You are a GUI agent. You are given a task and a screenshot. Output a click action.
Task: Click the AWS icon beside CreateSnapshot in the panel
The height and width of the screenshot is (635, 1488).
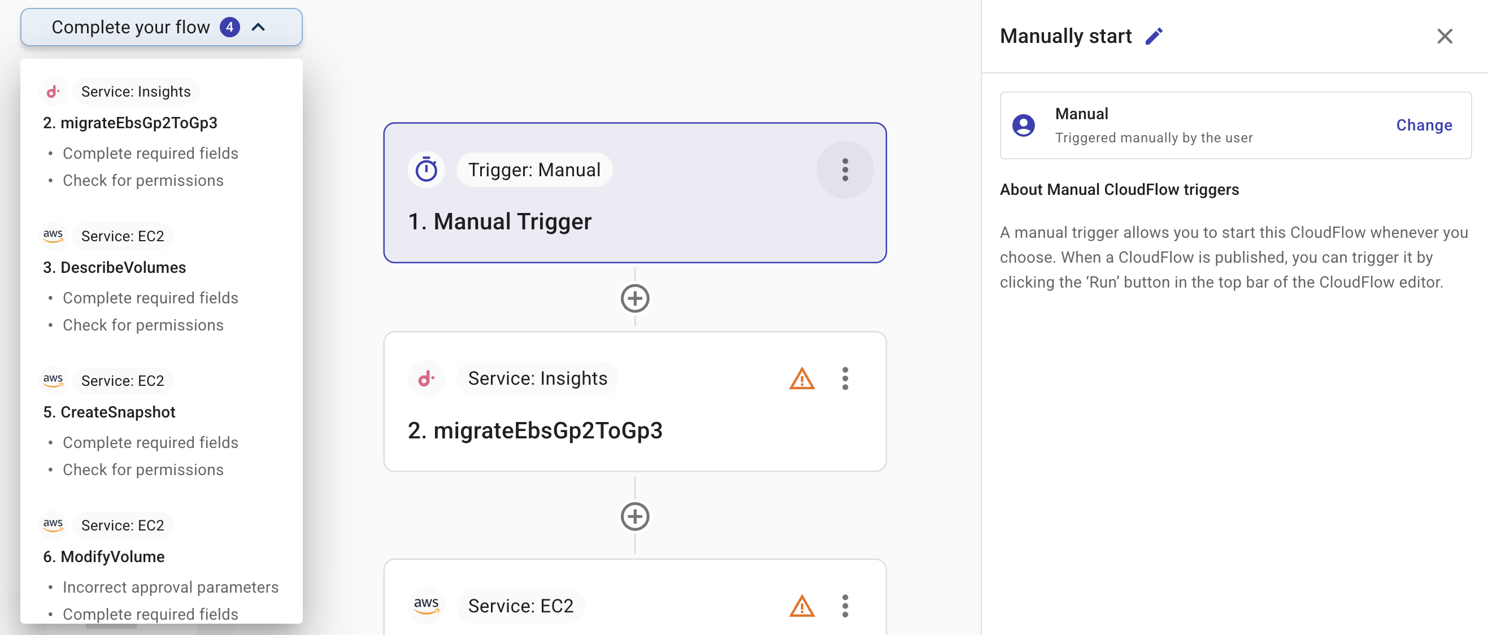coord(53,380)
